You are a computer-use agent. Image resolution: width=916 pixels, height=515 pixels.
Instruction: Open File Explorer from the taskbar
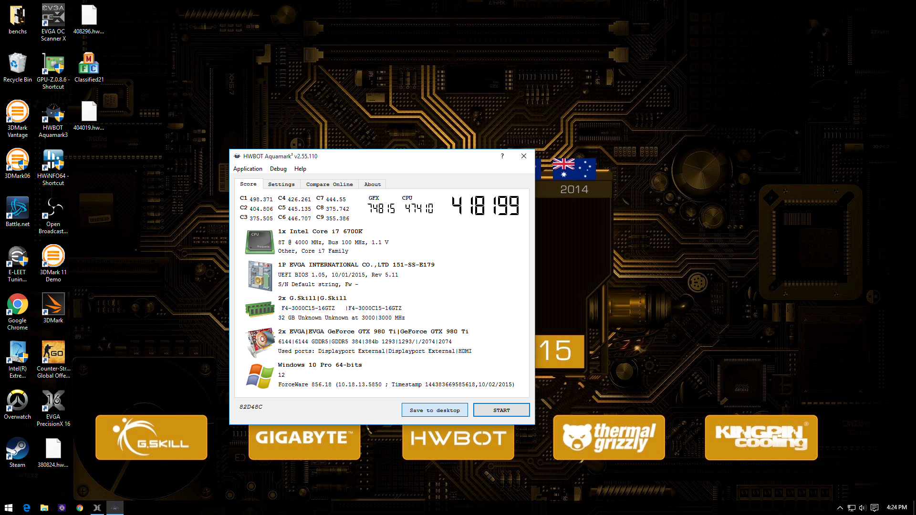pos(44,508)
